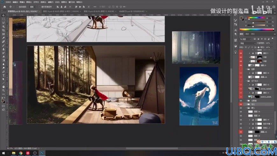Open the 文件 (File) menu

point(8,2)
